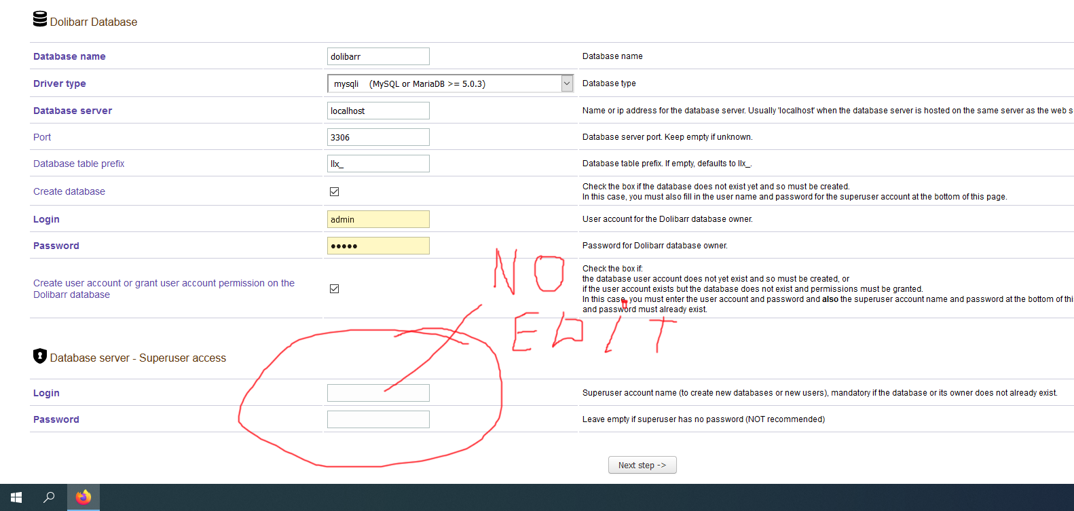Toggle the Create database checkbox
The height and width of the screenshot is (511, 1074).
334,191
